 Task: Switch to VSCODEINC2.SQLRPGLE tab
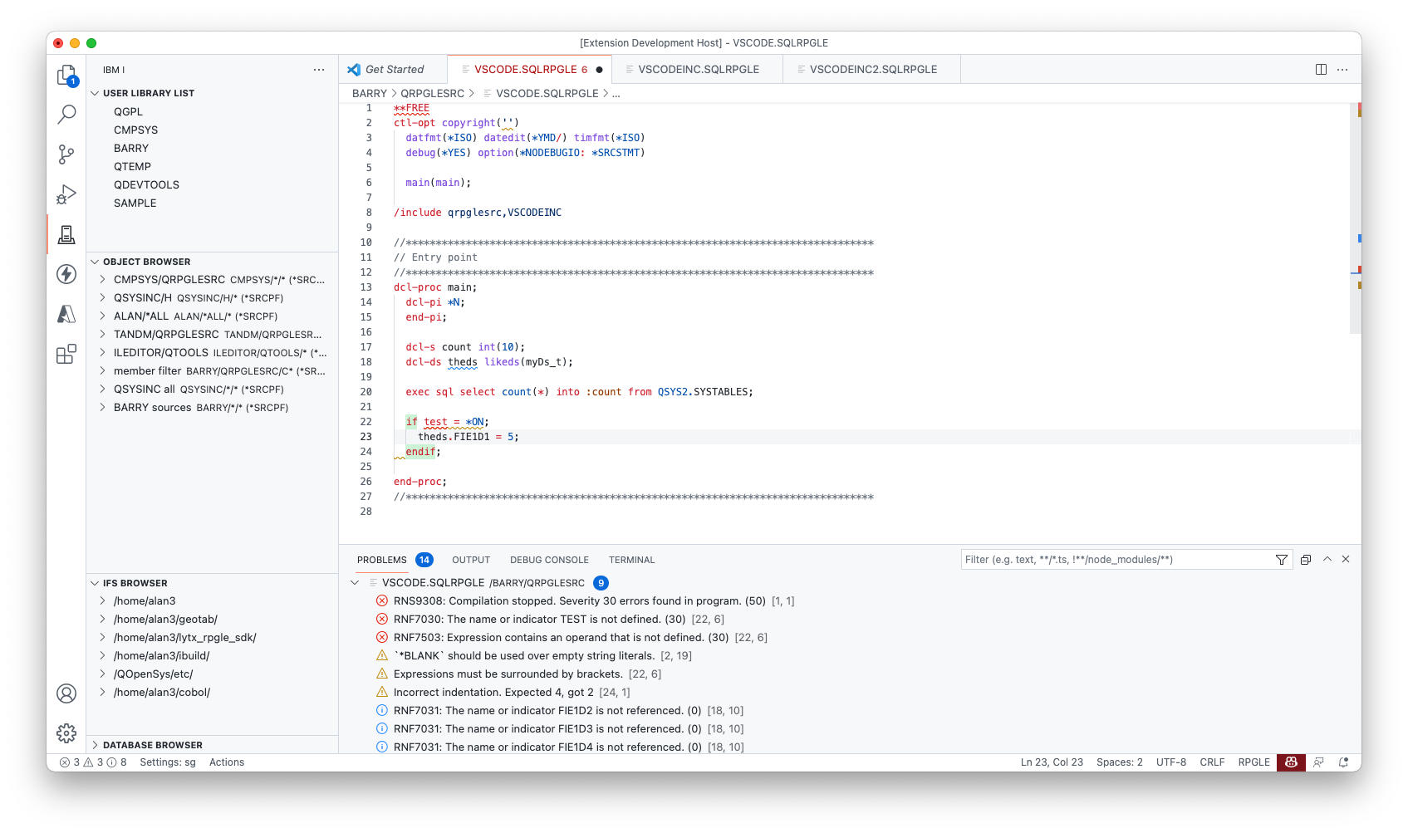[x=871, y=70]
